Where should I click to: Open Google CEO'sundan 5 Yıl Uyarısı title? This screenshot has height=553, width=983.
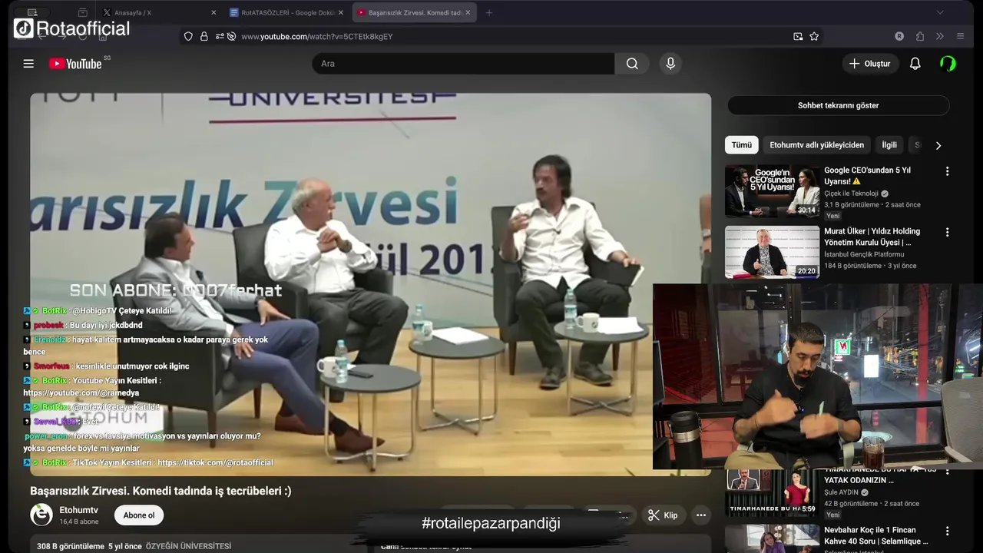pos(867,176)
